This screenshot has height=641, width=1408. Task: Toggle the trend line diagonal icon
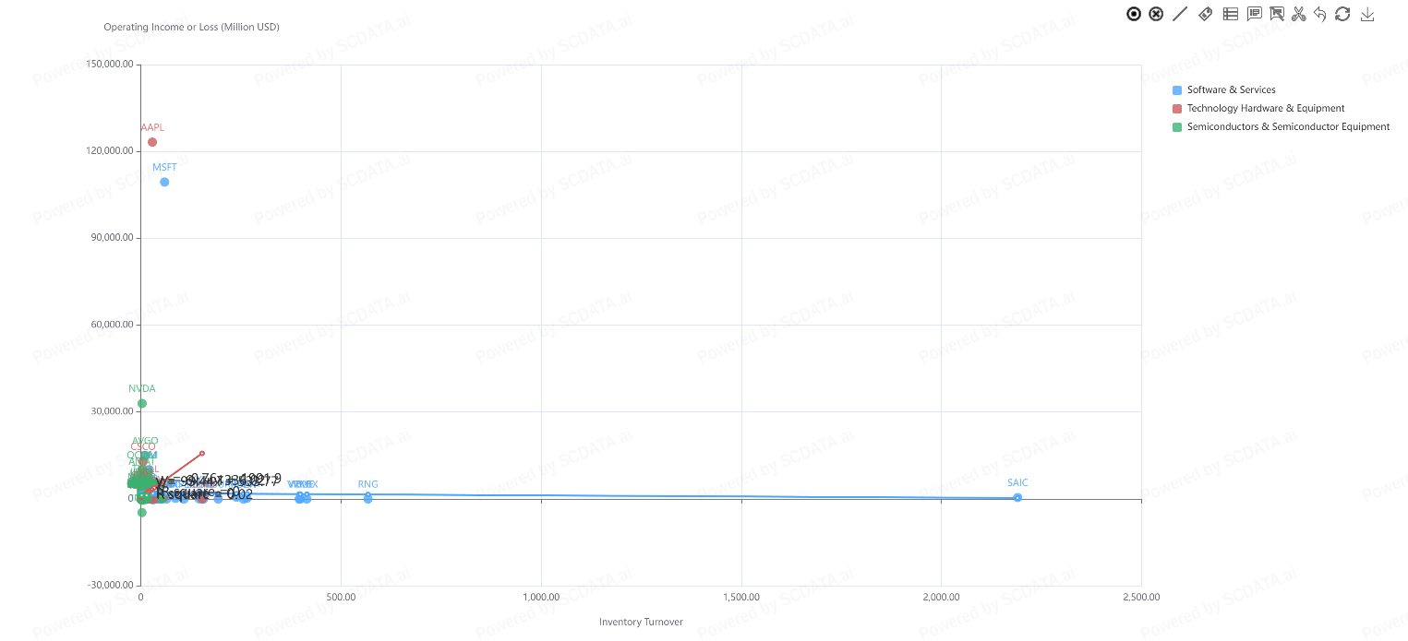pos(1180,14)
